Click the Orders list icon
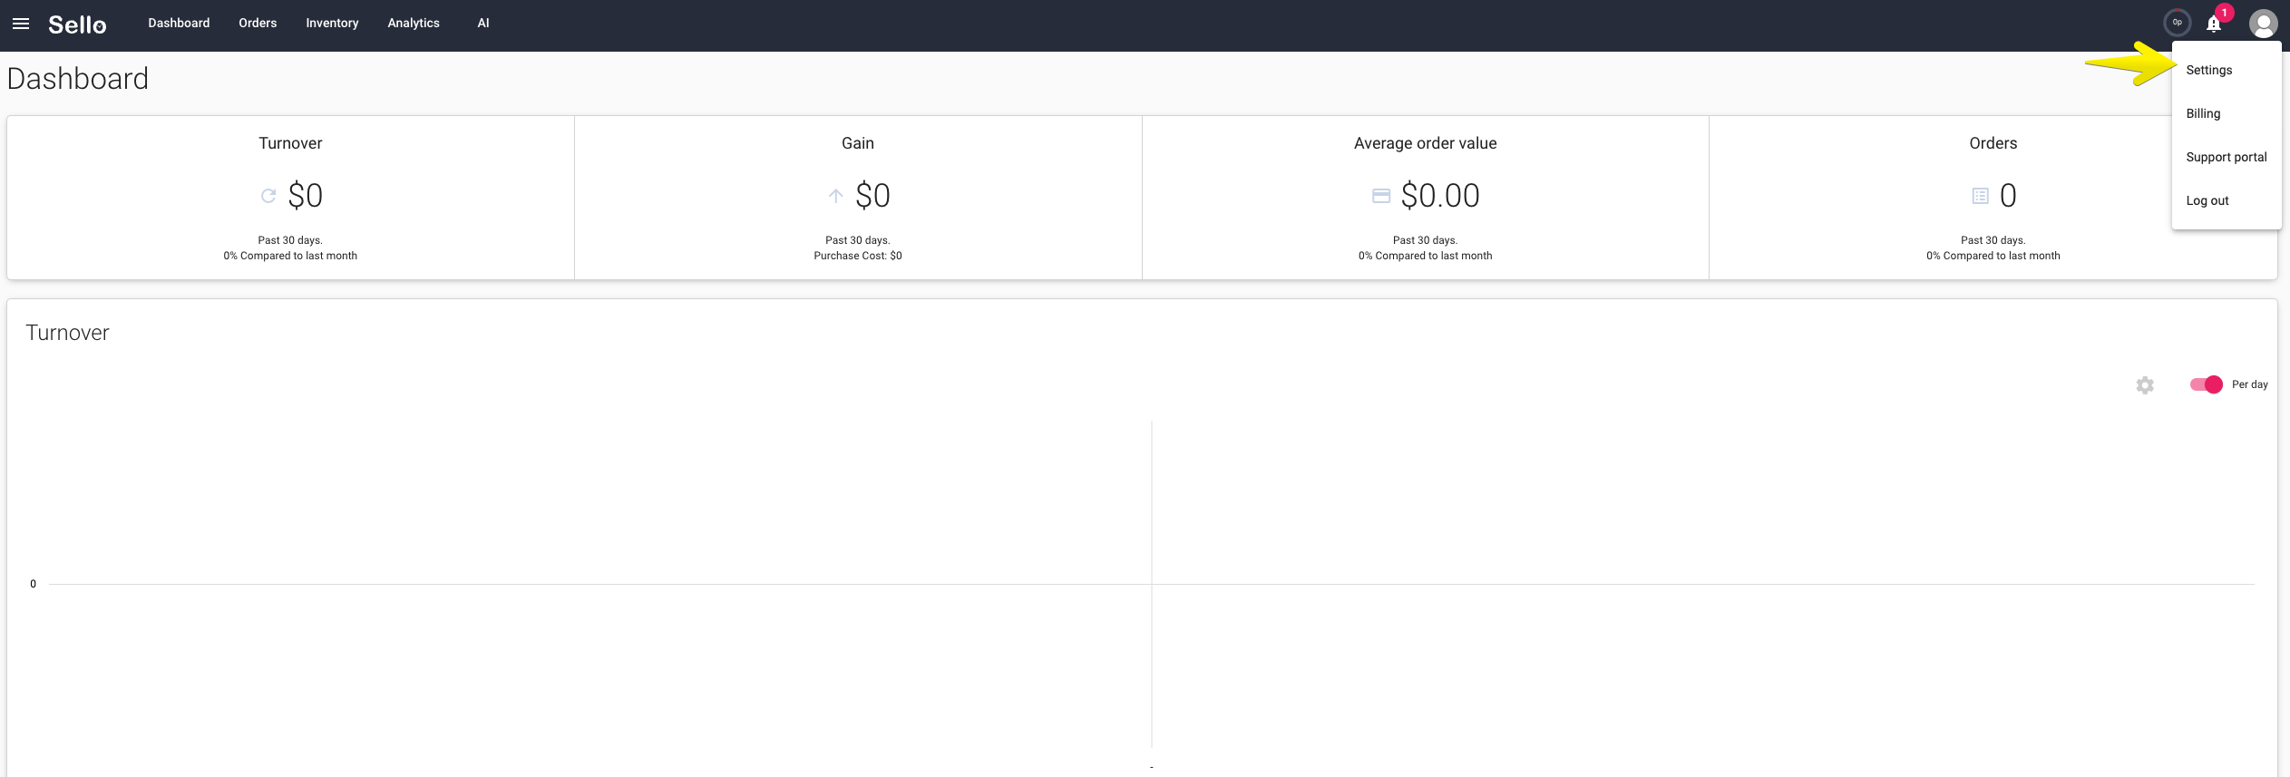The height and width of the screenshot is (777, 2290). click(1981, 196)
